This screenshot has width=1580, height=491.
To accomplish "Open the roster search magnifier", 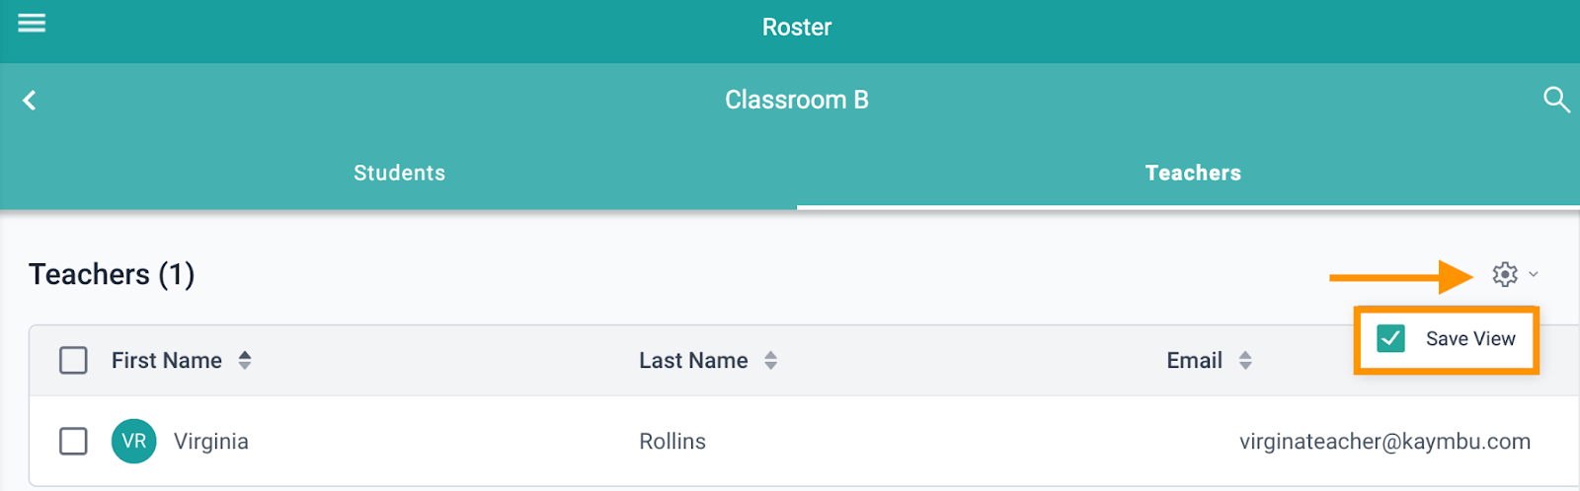I will (1556, 100).
